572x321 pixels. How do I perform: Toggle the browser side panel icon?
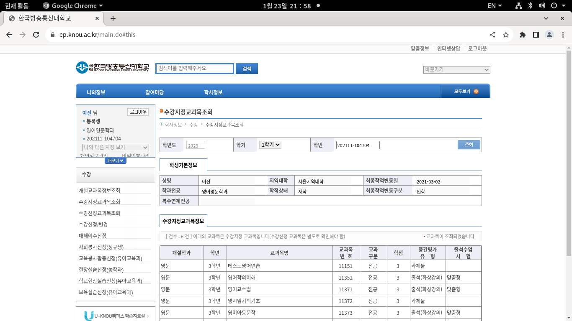[536, 35]
